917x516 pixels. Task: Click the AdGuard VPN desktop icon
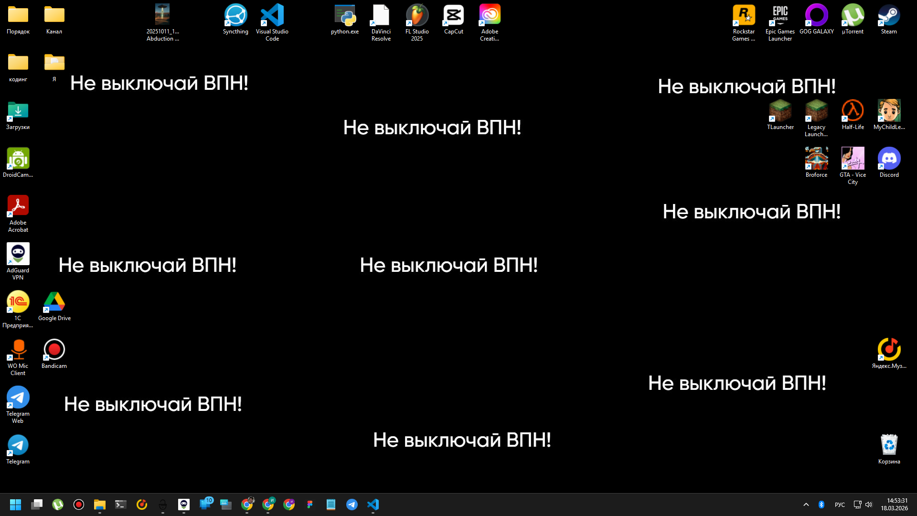(18, 255)
